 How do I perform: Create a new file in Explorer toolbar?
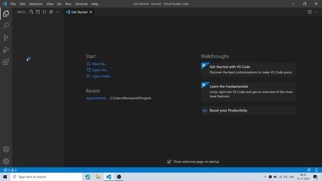(31, 12)
